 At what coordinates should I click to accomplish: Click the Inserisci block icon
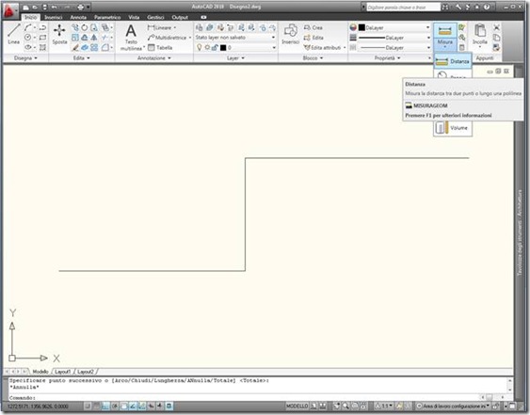click(x=290, y=34)
